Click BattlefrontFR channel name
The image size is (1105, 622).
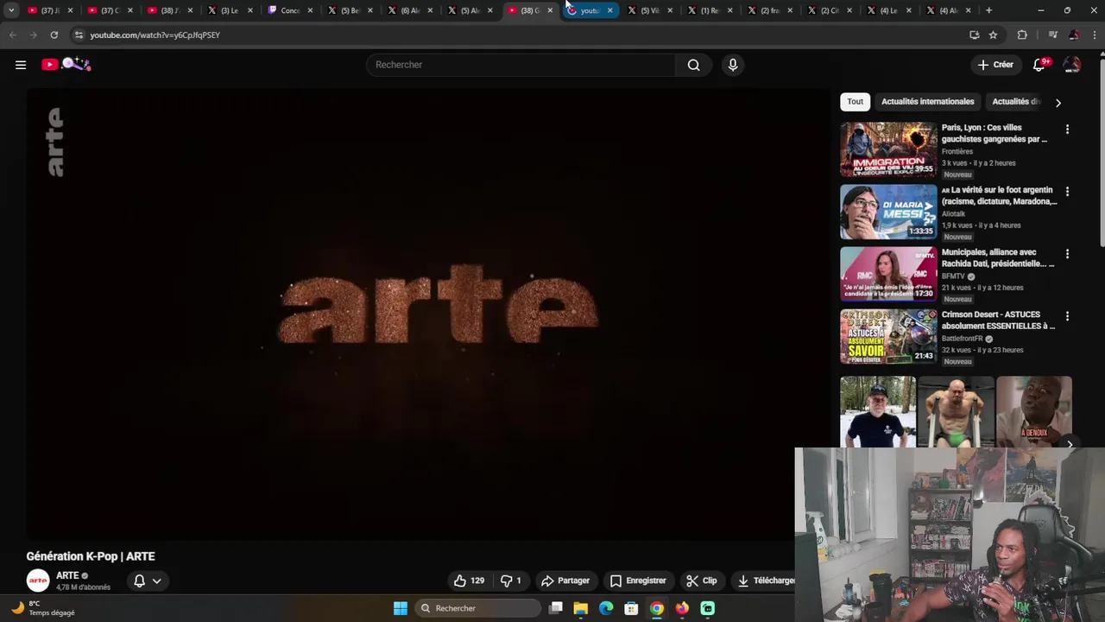point(962,339)
